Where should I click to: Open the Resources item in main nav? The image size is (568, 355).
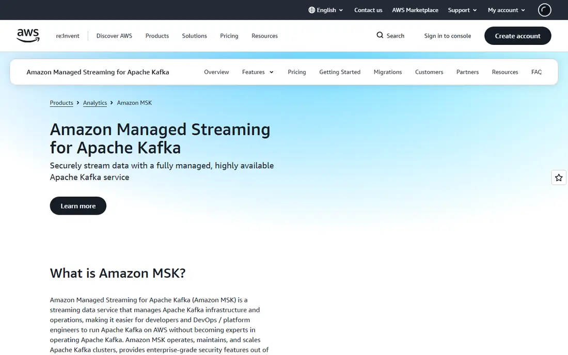pyautogui.click(x=264, y=36)
